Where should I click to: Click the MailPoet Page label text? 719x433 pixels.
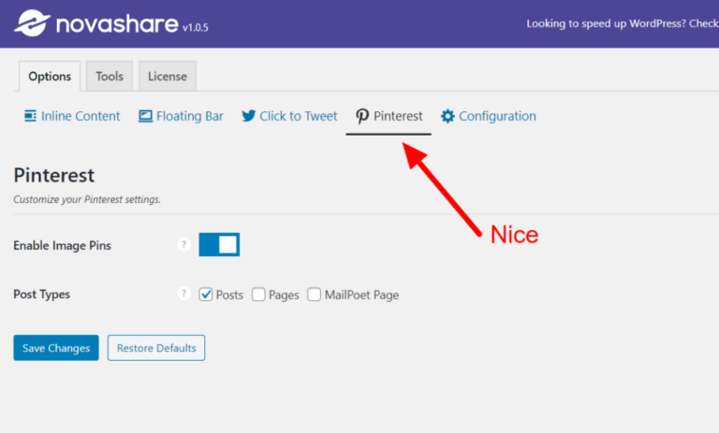pos(361,296)
